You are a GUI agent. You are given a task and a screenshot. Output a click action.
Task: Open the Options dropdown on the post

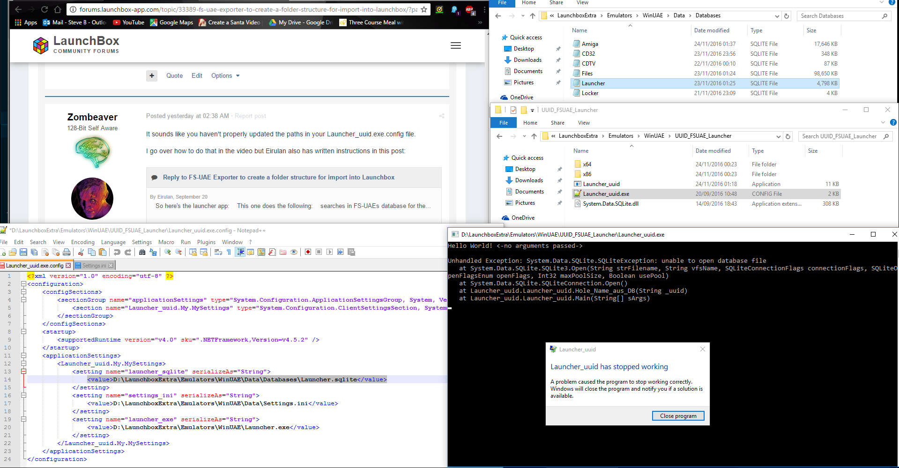pos(225,75)
